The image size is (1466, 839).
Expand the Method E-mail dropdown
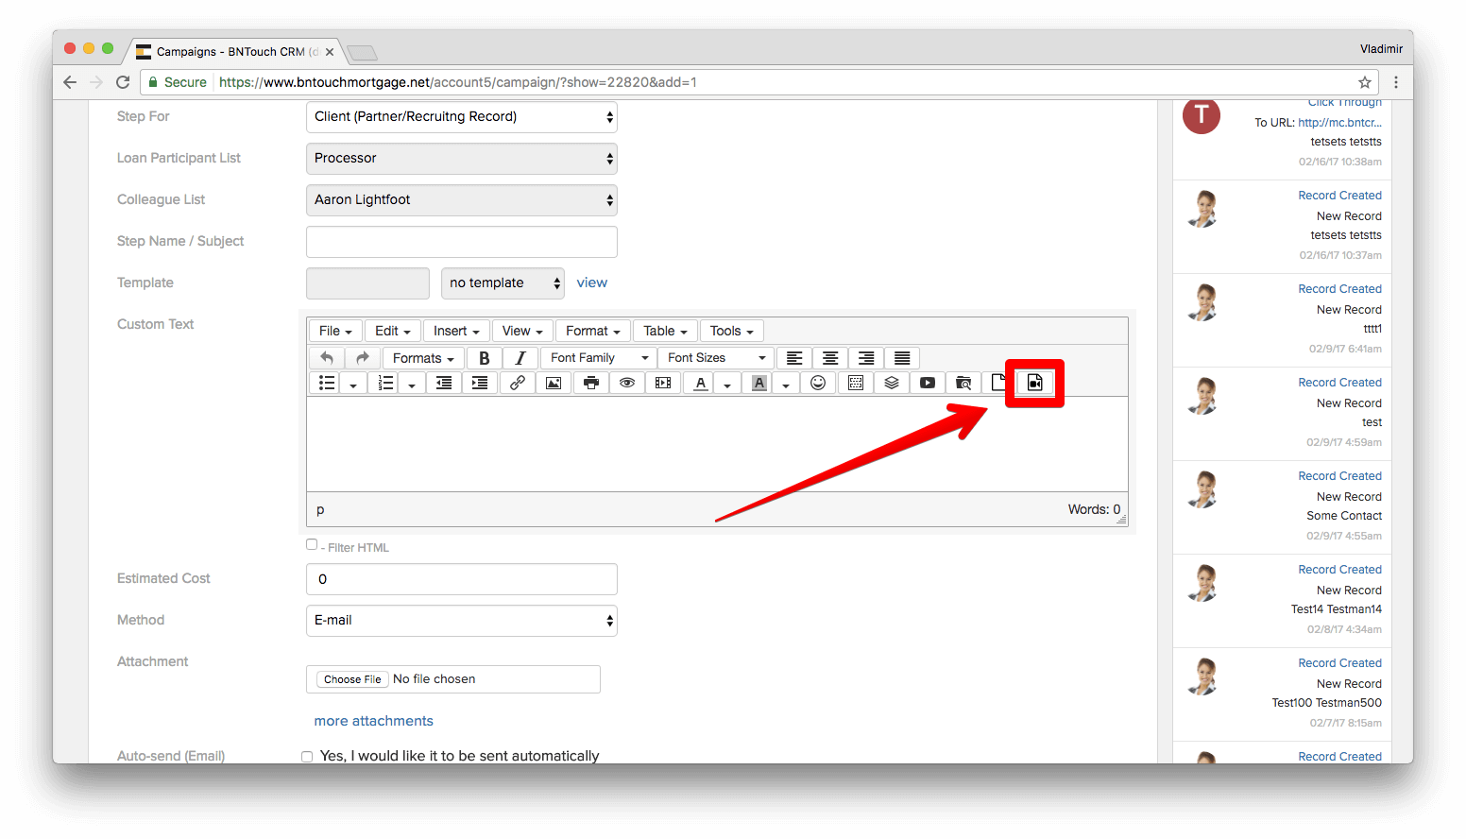(x=461, y=621)
